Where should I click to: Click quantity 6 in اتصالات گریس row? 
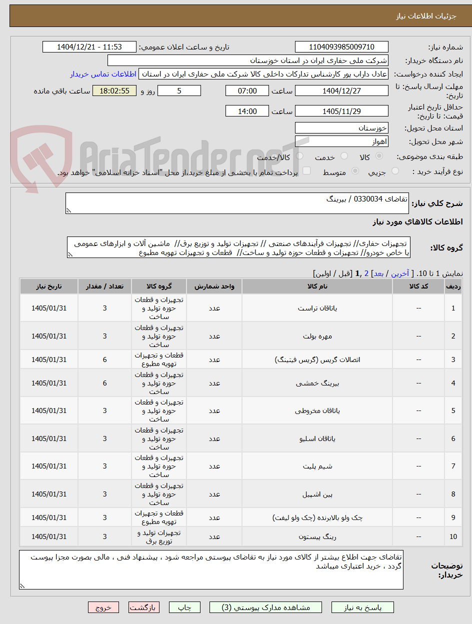(x=104, y=359)
